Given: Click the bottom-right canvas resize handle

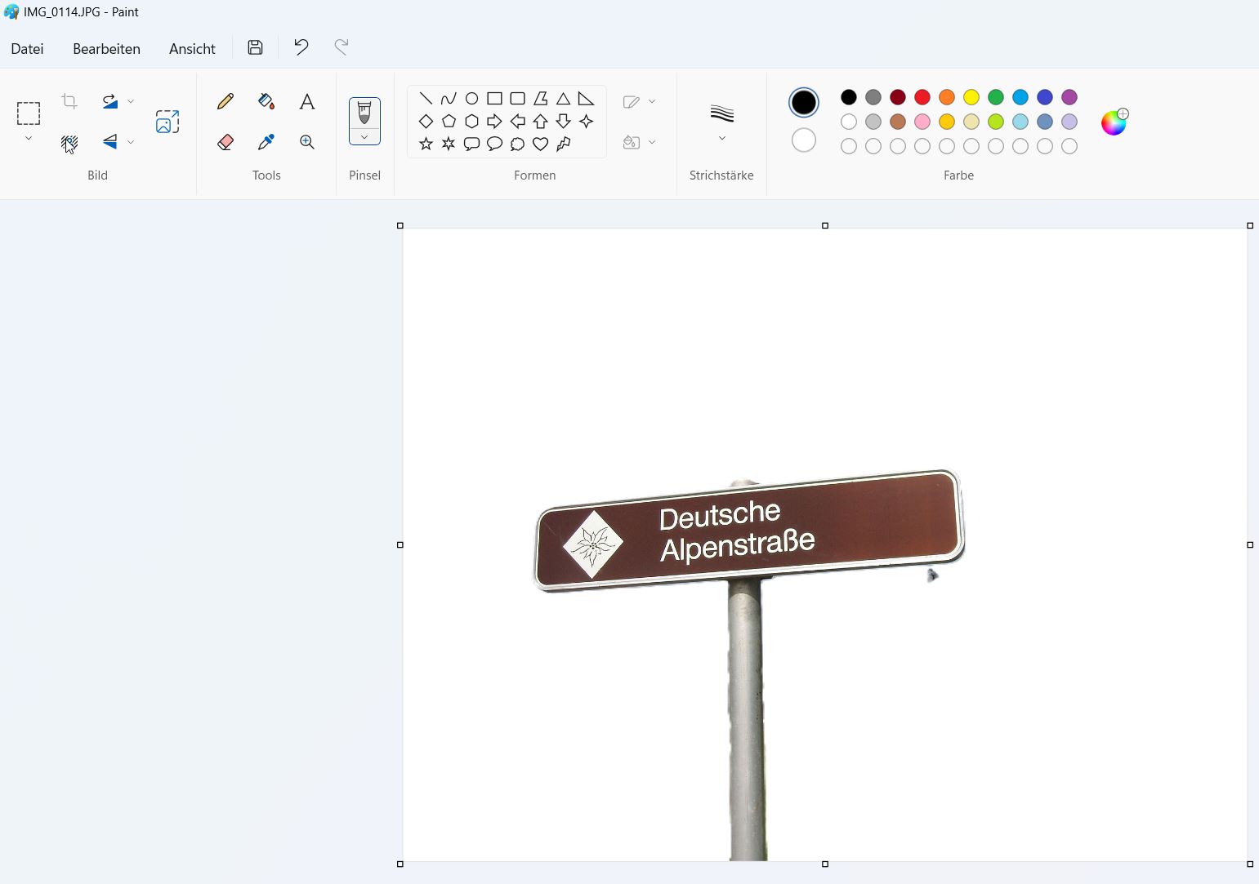Looking at the screenshot, I should [1249, 864].
